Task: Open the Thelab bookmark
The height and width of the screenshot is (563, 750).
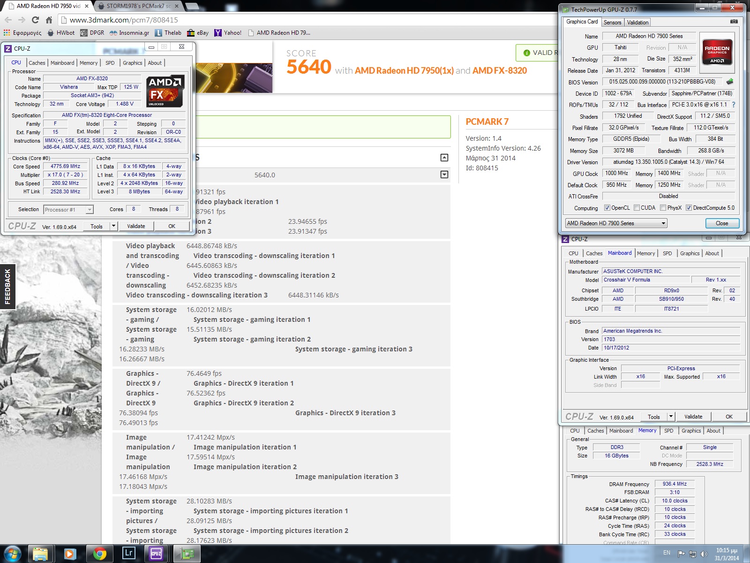Action: 168,33
